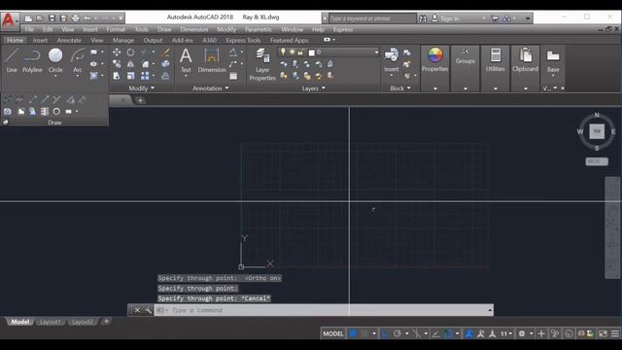The height and width of the screenshot is (350, 622).
Task: Open the Dimension menu
Action: point(194,29)
